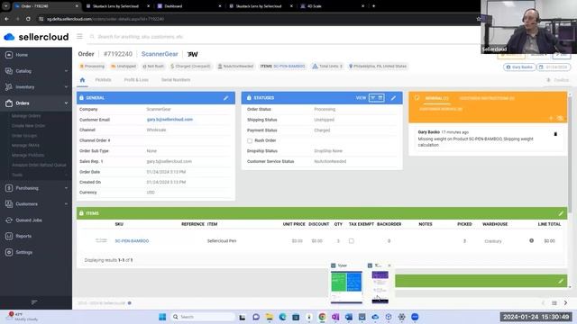Add a new note with plus icon
Viewport: 577px width, 324px height.
551,118
